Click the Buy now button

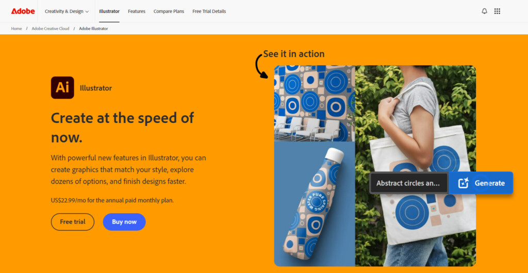[124, 222]
